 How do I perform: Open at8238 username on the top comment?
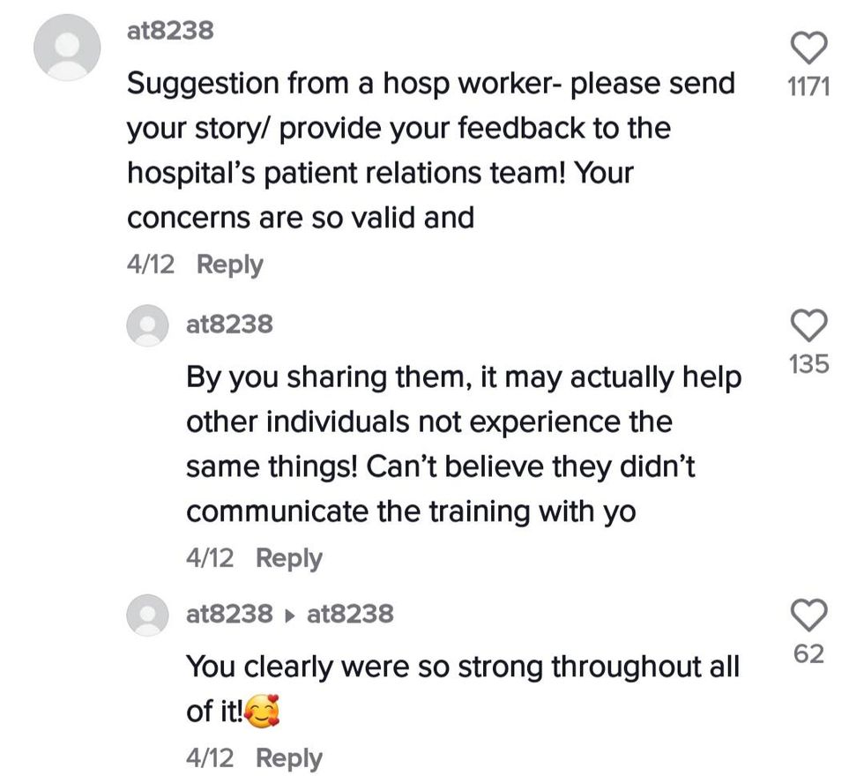click(x=169, y=31)
